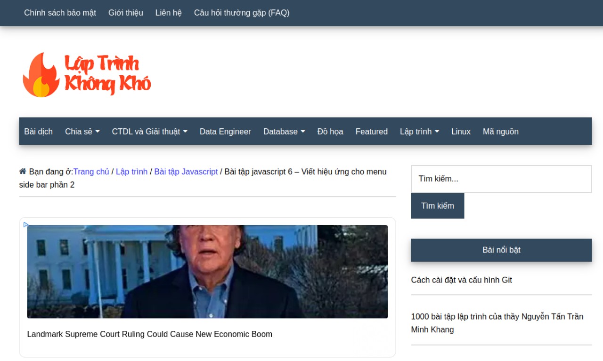Click the ad image of man at White House
603x361 pixels.
pos(207,272)
